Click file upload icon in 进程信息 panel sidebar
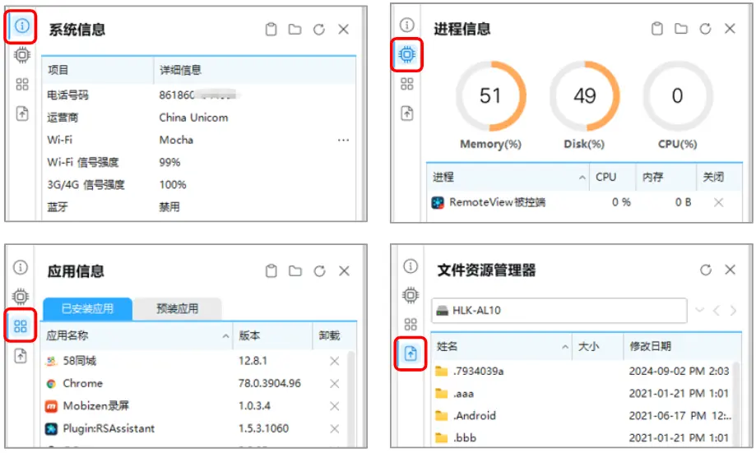756x453 pixels. pyautogui.click(x=407, y=113)
